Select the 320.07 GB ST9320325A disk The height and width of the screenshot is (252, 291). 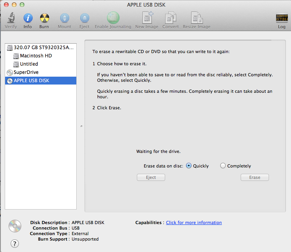pos(41,48)
